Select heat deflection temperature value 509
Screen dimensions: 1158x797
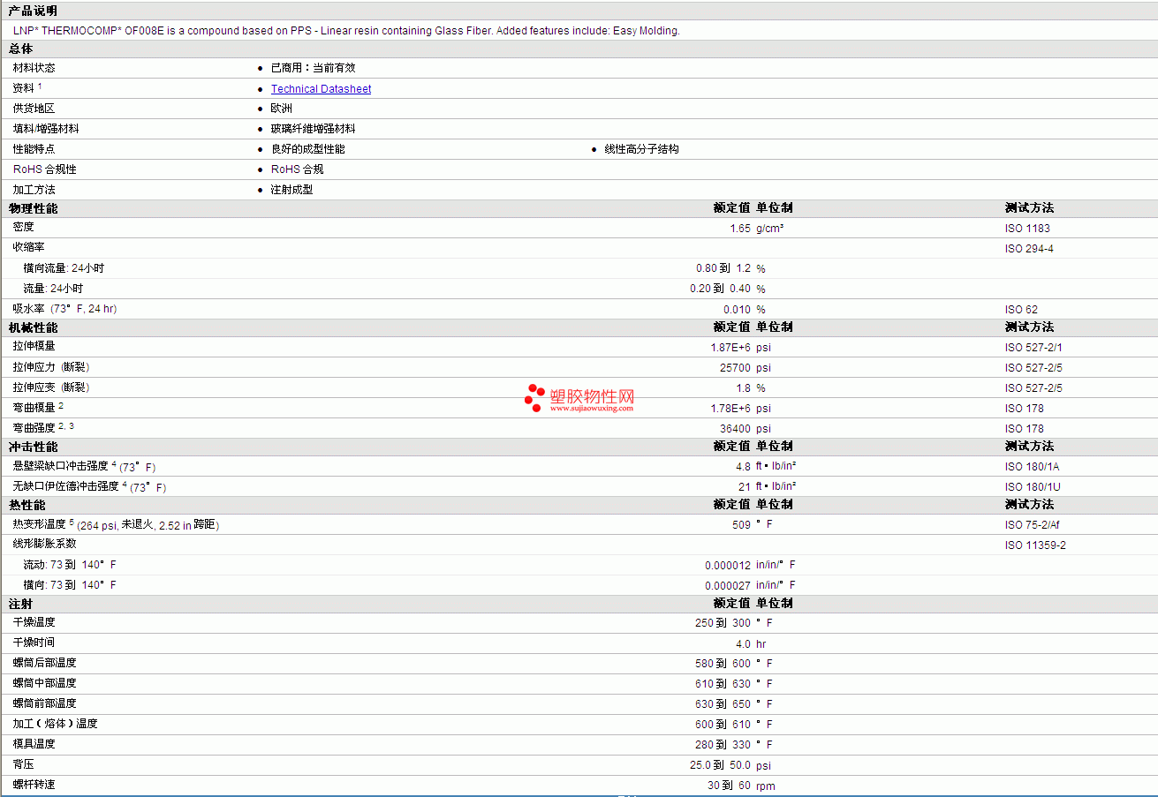[741, 524]
